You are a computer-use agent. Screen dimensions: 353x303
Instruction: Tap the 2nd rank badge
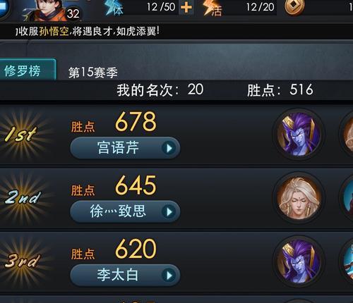[23, 198]
